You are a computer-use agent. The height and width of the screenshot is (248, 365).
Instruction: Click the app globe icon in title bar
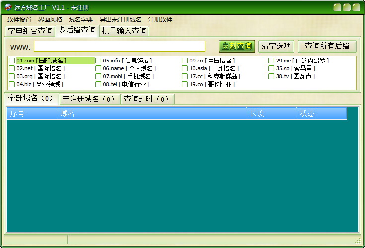[x=8, y=7]
